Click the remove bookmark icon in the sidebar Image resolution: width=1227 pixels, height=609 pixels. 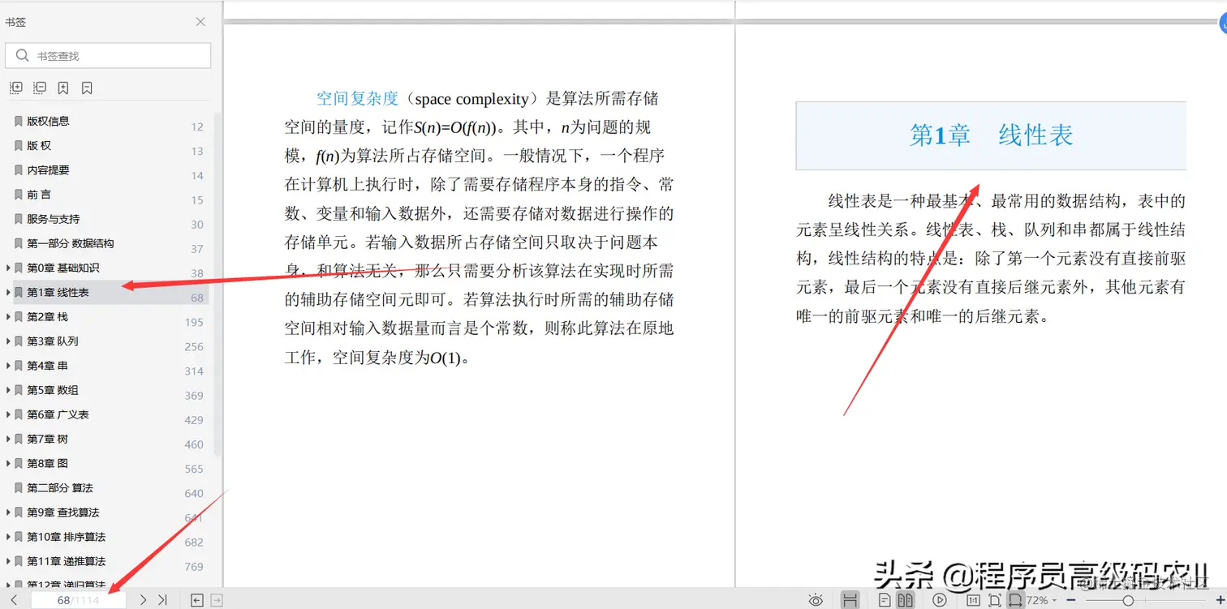(85, 87)
